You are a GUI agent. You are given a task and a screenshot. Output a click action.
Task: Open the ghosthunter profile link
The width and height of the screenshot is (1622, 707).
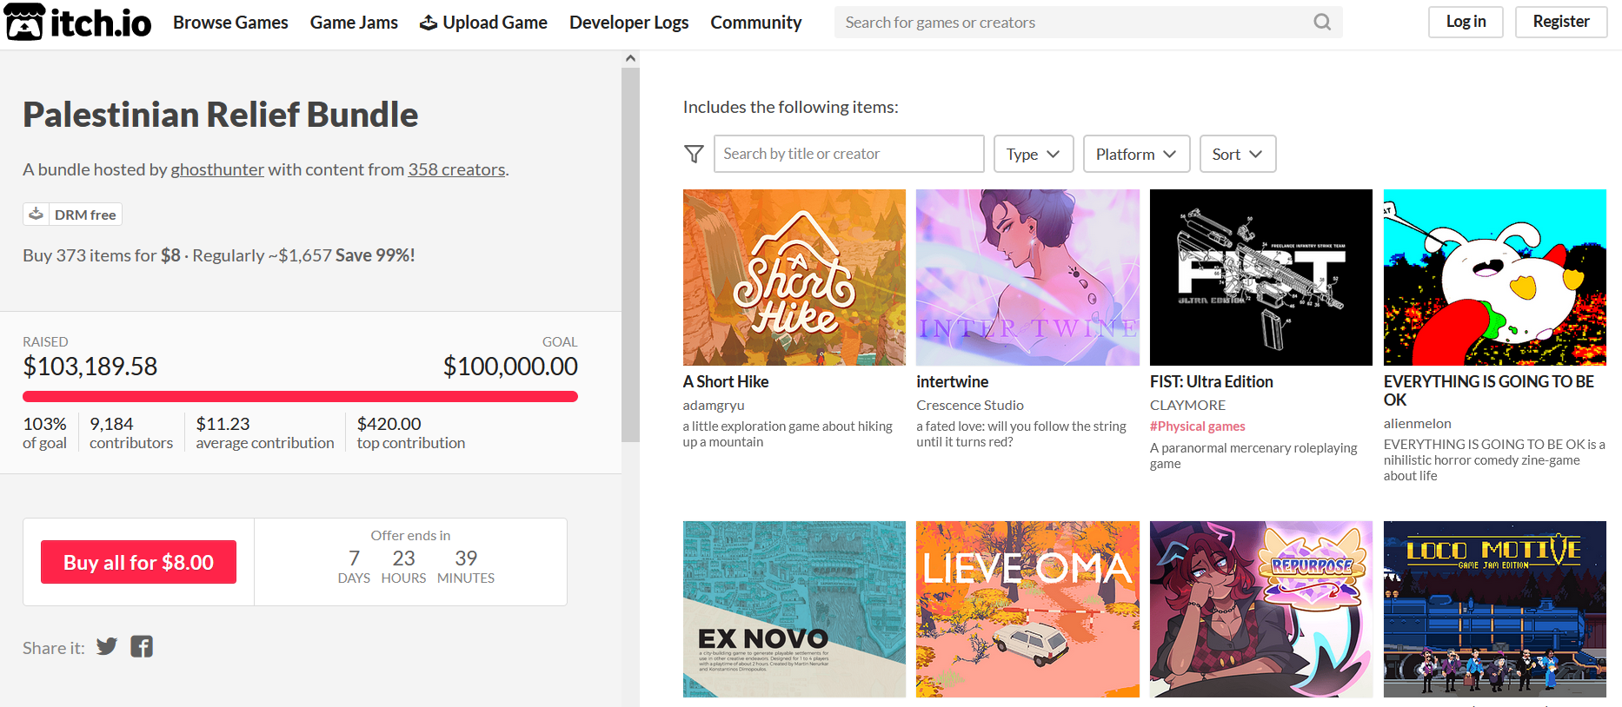[217, 169]
